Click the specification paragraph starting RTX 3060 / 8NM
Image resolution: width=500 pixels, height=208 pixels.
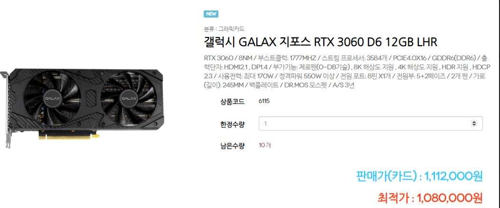click(347, 72)
